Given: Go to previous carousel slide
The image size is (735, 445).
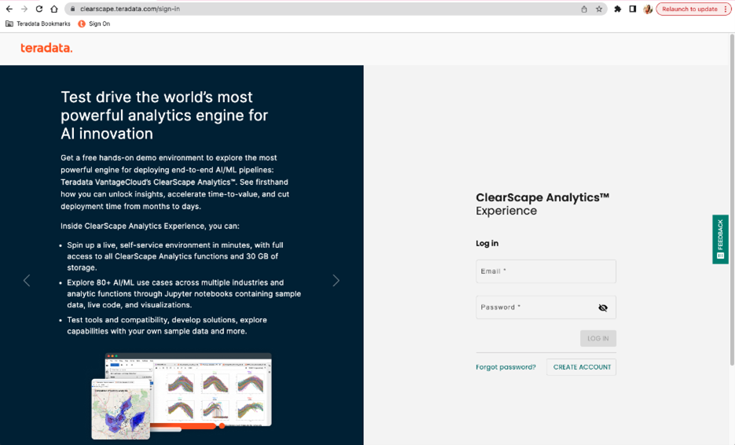Looking at the screenshot, I should (x=27, y=281).
